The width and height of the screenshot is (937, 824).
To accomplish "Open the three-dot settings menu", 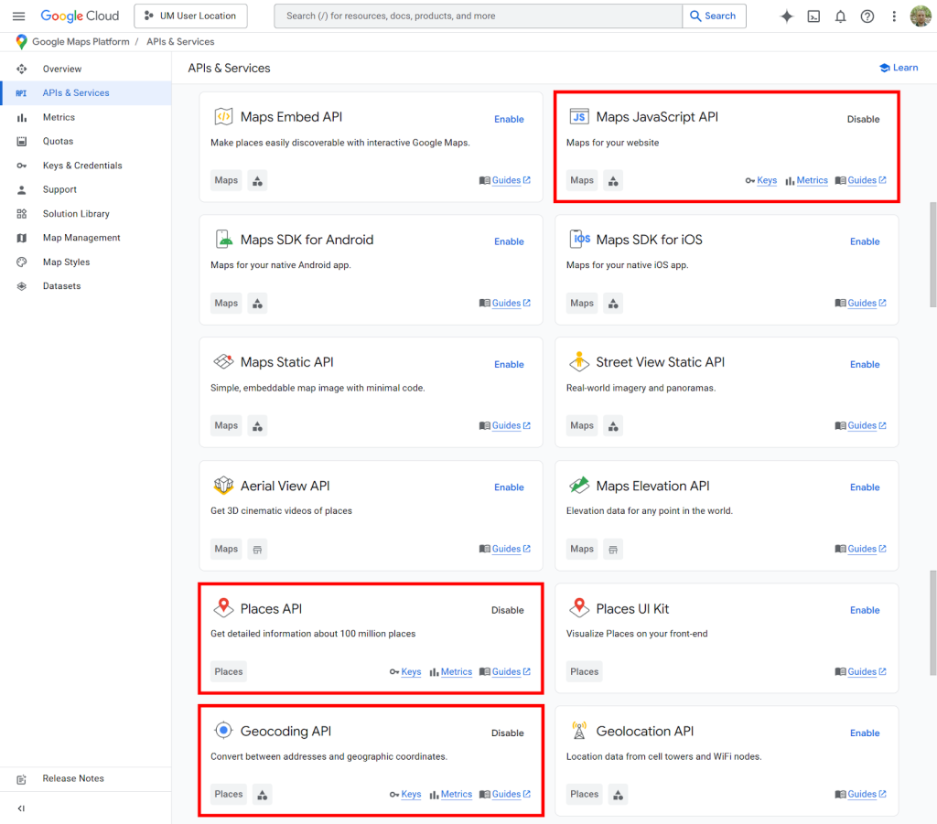I will point(894,16).
